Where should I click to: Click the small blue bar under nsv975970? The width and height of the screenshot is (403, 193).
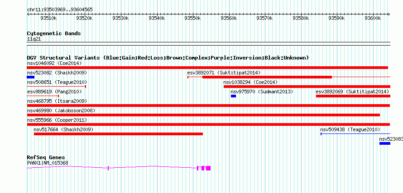click(x=233, y=96)
